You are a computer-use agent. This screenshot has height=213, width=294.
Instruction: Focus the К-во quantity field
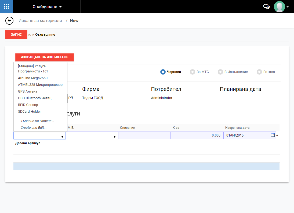click(197, 135)
